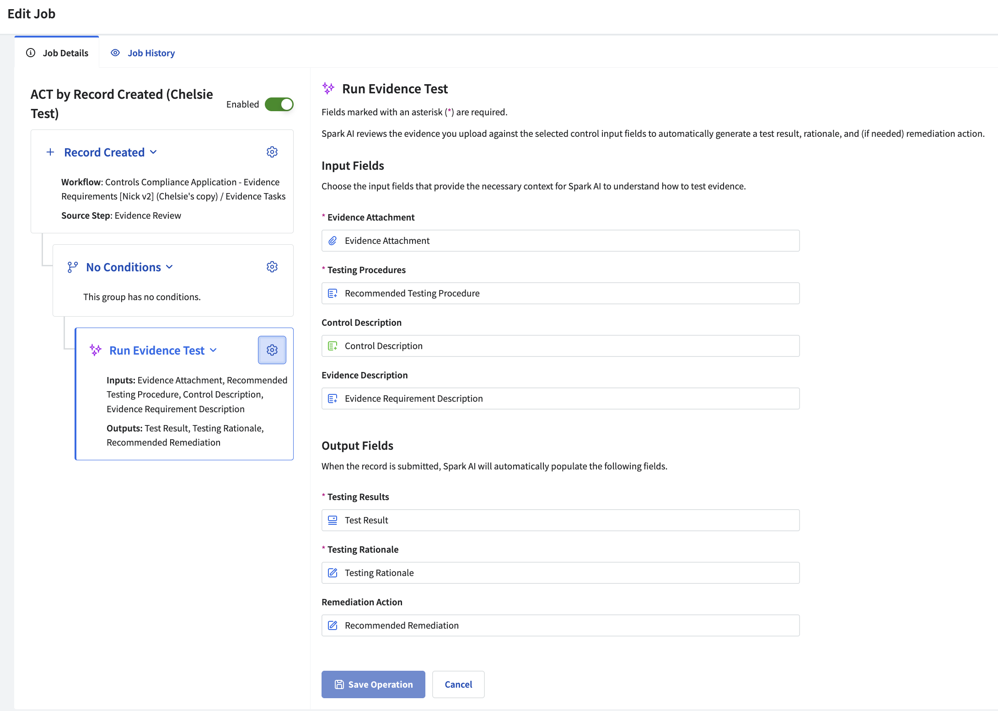Click pencil icon in Testing Rationale field
Screen dimensions: 998x711
click(x=333, y=573)
